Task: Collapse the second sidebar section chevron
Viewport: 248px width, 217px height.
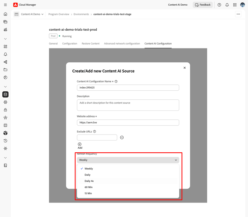Action: 5,87
